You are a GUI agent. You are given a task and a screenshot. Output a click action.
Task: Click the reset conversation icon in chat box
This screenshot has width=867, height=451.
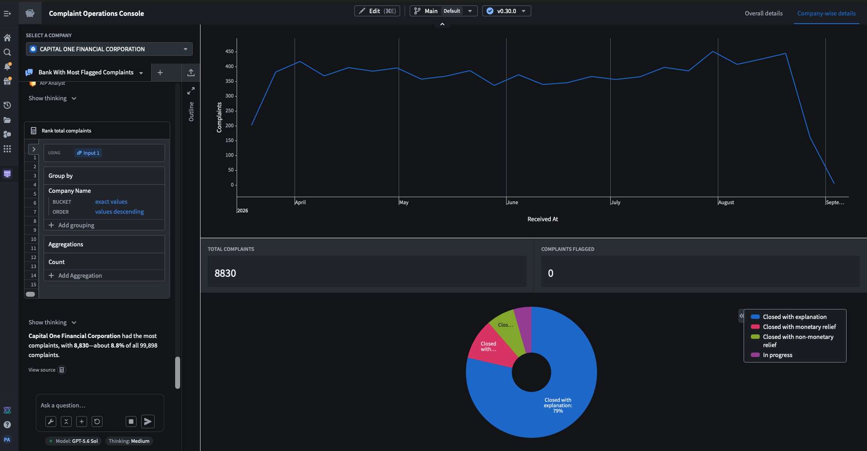97,422
